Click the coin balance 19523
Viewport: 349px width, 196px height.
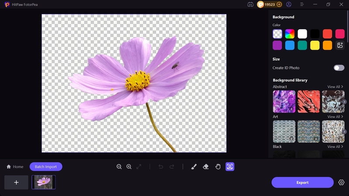click(x=270, y=4)
